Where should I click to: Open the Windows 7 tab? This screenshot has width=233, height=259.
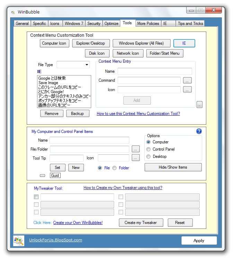74,24
